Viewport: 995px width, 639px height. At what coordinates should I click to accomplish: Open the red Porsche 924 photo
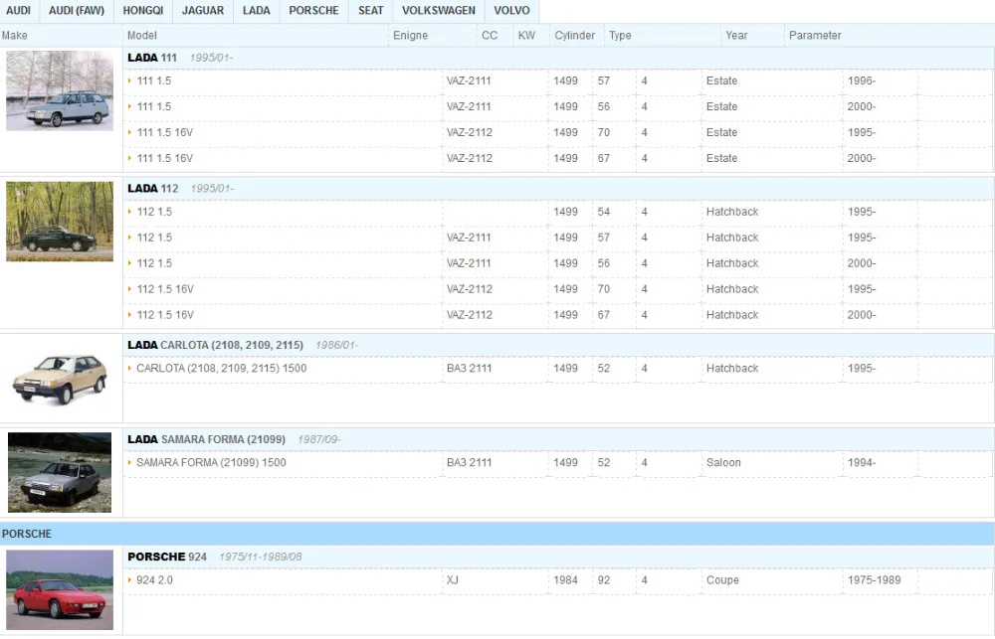tap(60, 589)
